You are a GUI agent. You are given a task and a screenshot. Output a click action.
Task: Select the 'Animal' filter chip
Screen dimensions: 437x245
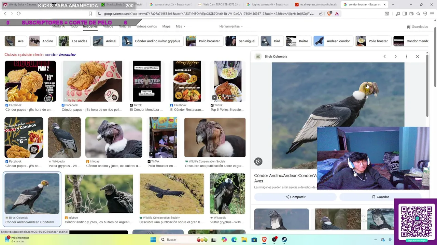105,41
